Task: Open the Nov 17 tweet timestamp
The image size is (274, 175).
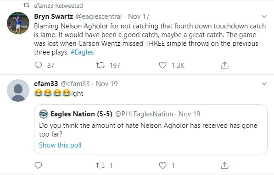Action: pos(139,16)
